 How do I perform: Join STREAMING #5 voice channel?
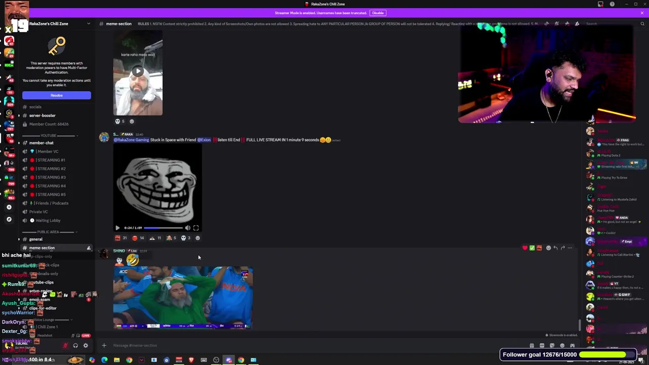[x=56, y=195]
